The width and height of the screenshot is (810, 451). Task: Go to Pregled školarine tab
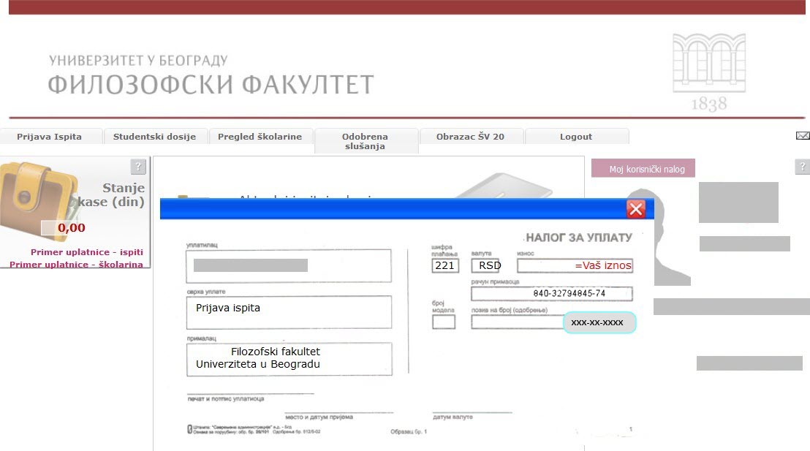pyautogui.click(x=260, y=137)
